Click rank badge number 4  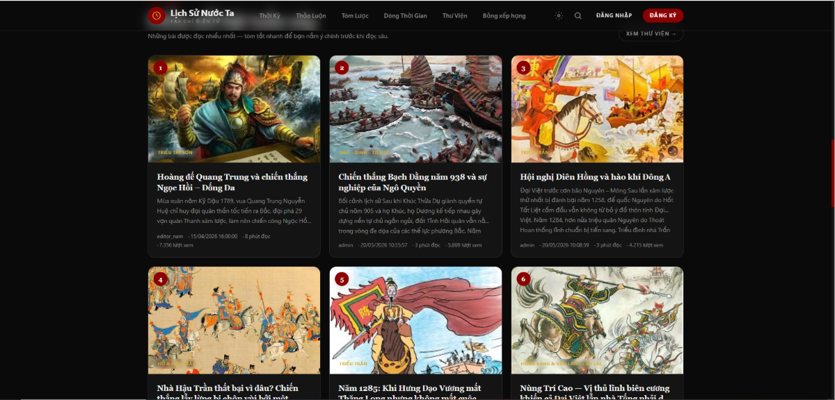click(x=161, y=279)
